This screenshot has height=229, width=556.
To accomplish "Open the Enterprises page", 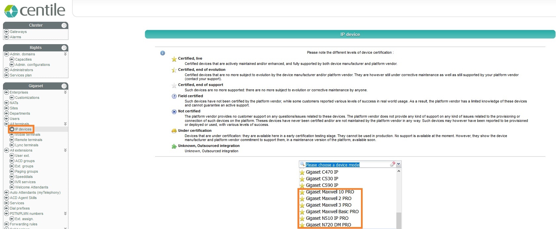I will coord(19,92).
